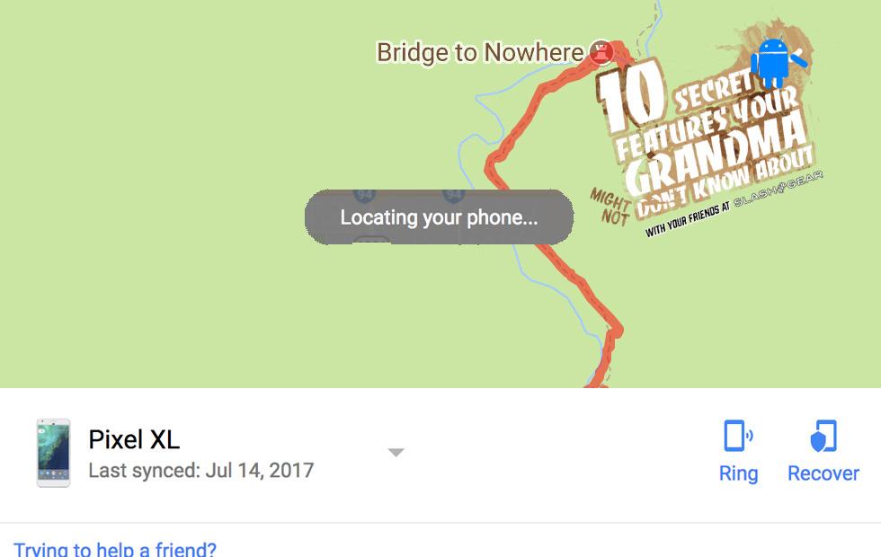Click the large '10' numeral in overlay
The image size is (881, 557).
tap(631, 95)
